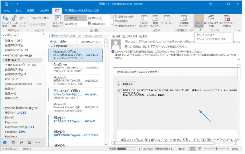Open フォルダーウィンドウ (Folder Pane) button
Image resolution: width=245 pixels, height=154 pixels.
coord(144,21)
